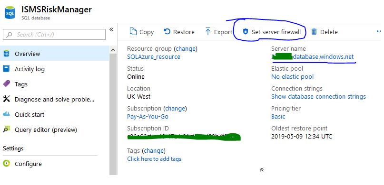Click the Diagnose wrench icon
The image size is (384, 185).
click(x=6, y=99)
